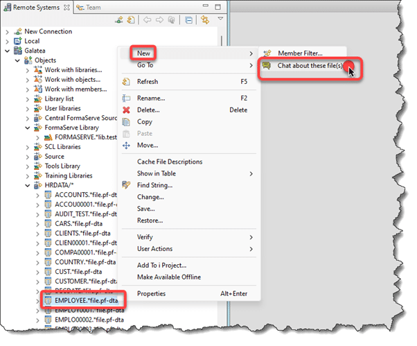The image size is (417, 346).
Task: Select Work with libraries... in the tree
Action: point(73,70)
